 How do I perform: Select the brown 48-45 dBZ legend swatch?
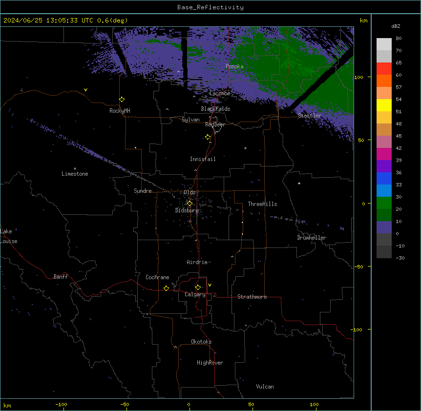coord(384,129)
